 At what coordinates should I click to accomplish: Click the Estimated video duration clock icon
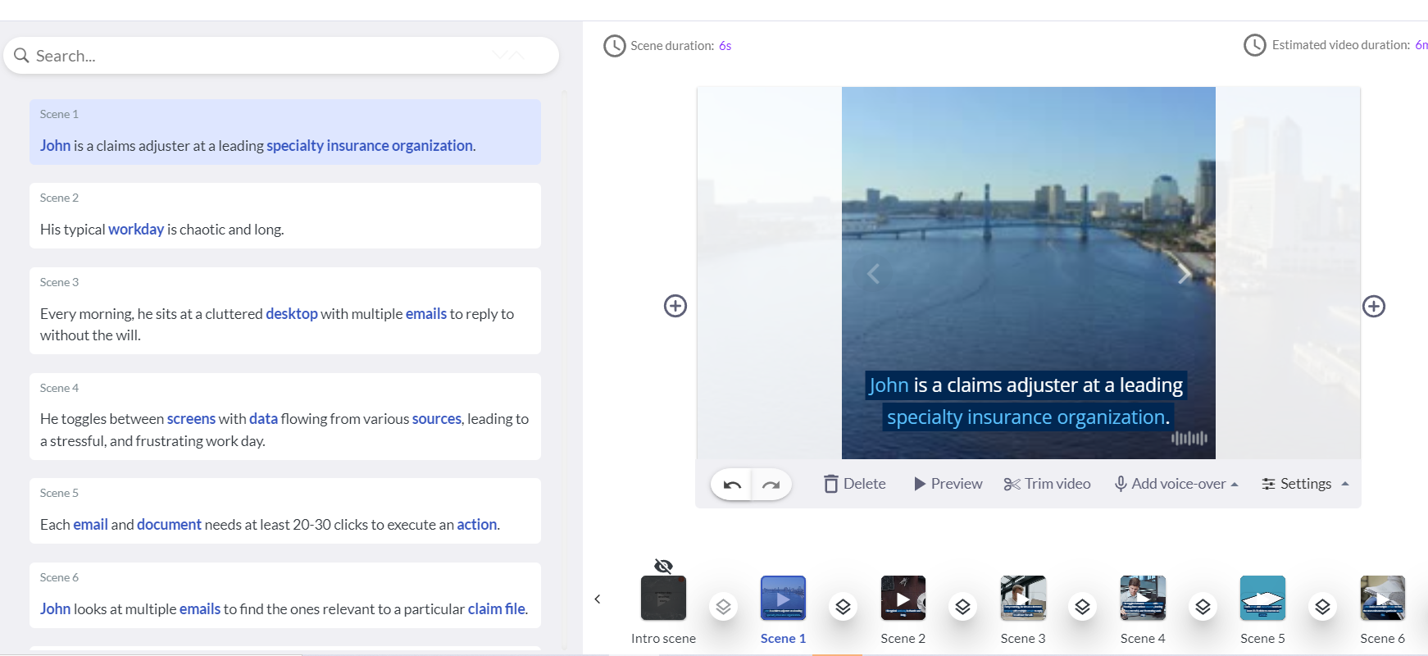click(1254, 45)
